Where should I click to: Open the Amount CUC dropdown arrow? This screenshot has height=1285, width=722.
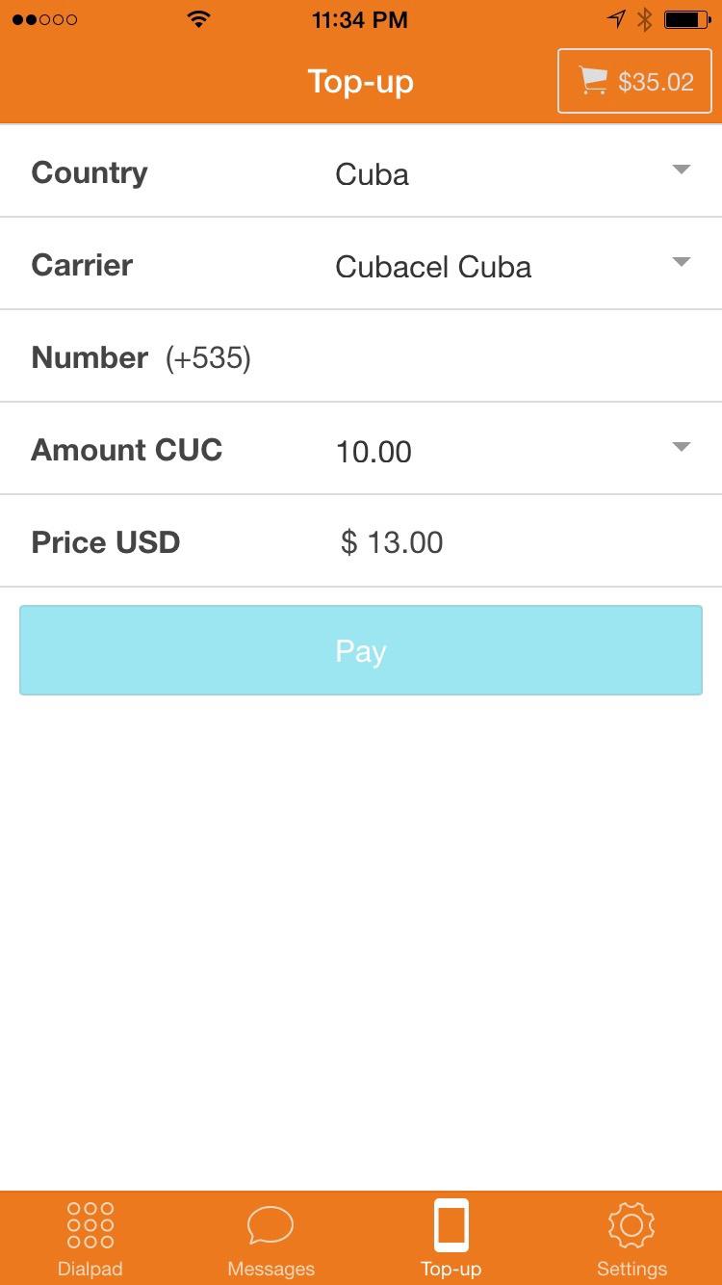pos(682,447)
